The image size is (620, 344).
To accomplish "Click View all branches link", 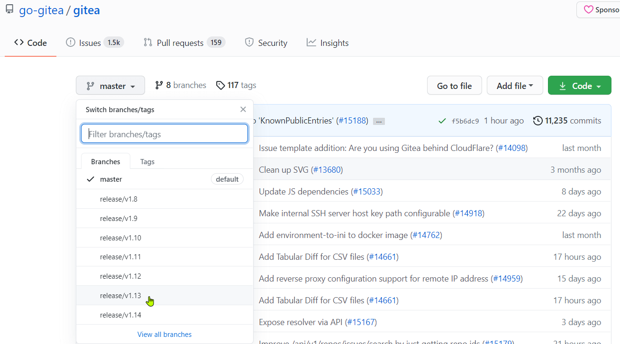I will coord(164,335).
